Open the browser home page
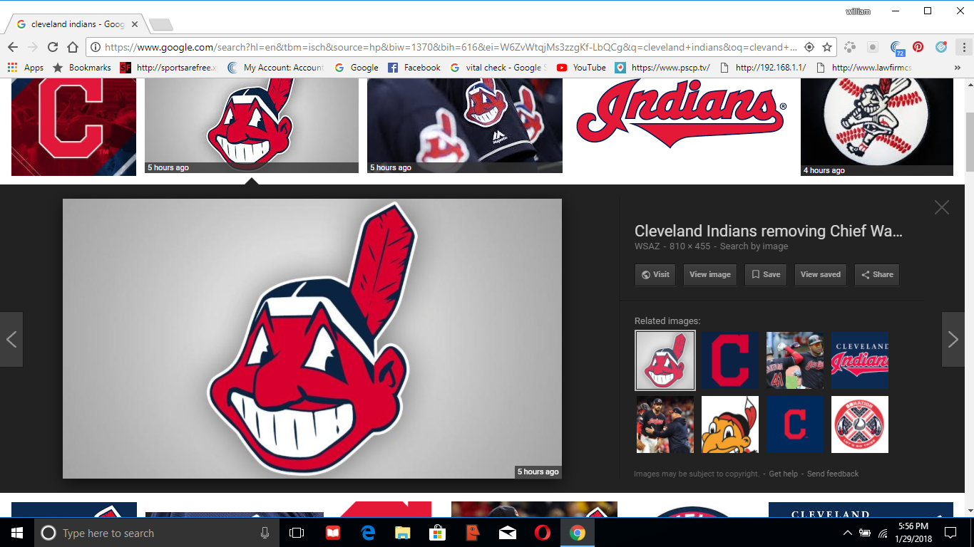Screen dimensions: 974x547 point(72,47)
